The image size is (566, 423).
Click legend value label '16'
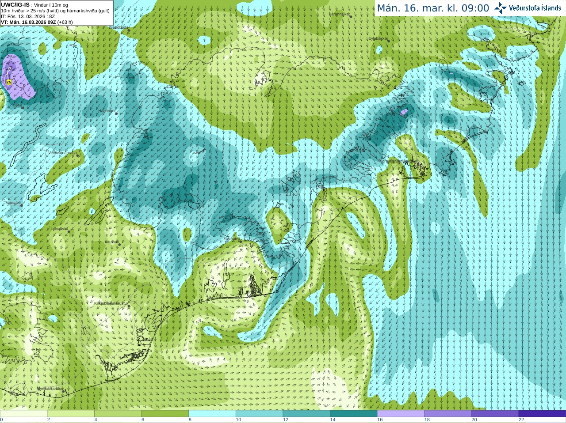(380, 419)
